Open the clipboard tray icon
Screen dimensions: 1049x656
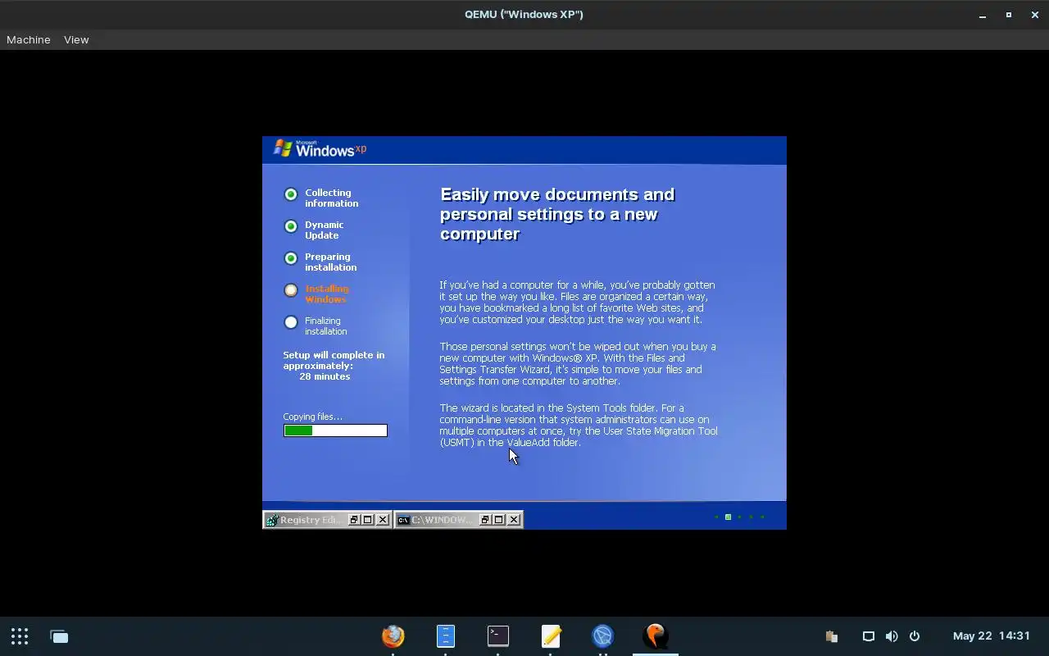point(832,636)
